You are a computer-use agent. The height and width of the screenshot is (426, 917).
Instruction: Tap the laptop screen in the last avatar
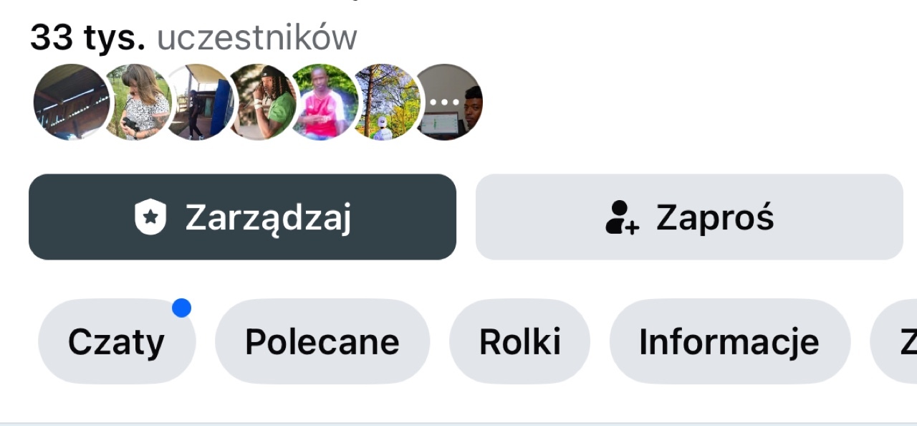(439, 123)
